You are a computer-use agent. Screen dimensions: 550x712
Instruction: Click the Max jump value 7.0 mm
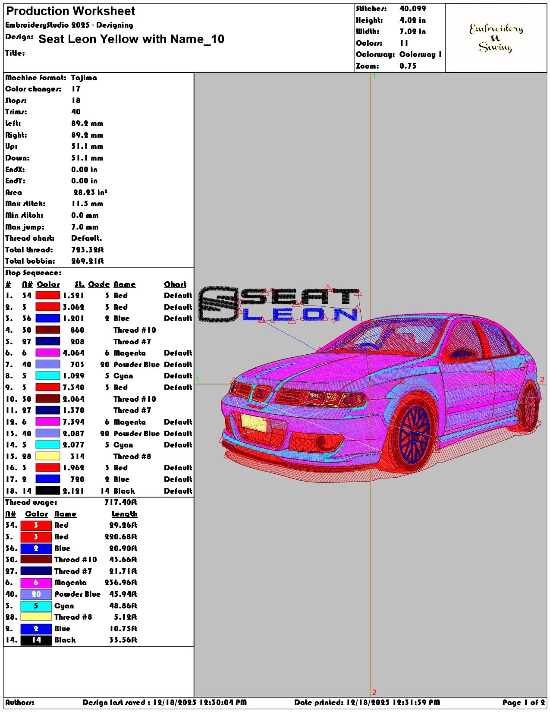pos(85,227)
